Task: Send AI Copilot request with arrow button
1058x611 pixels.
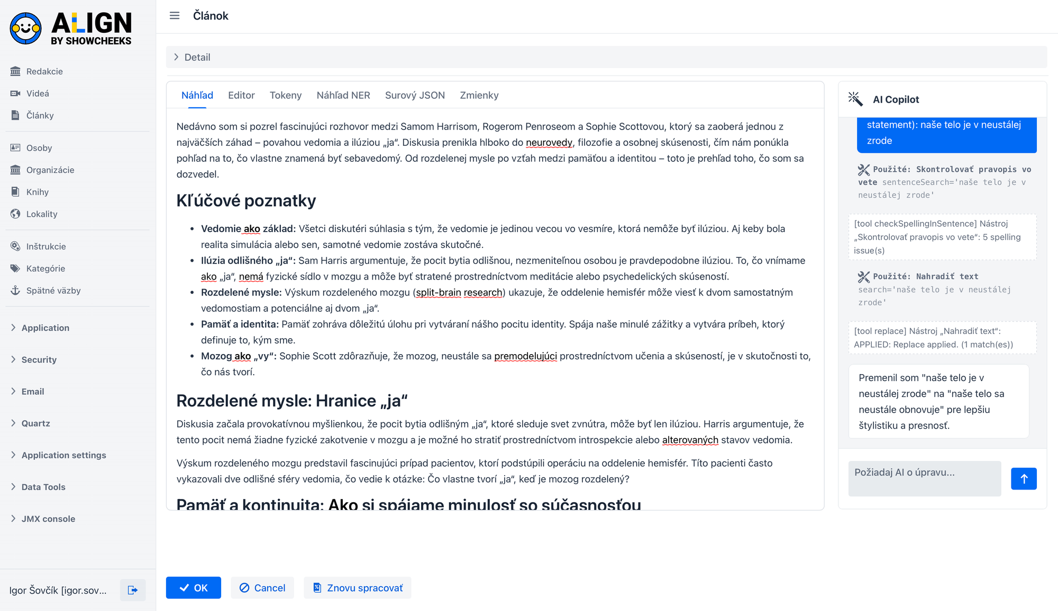Action: pyautogui.click(x=1024, y=479)
